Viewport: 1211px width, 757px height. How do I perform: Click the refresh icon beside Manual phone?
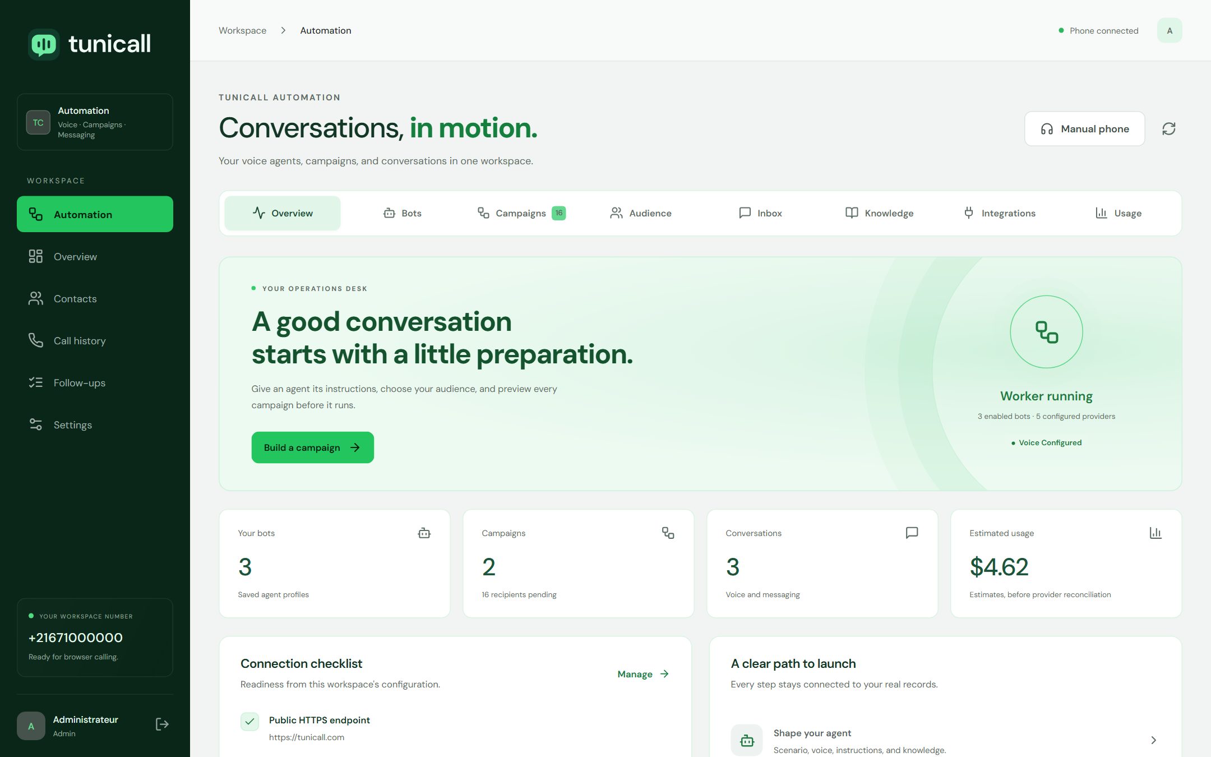coord(1169,129)
